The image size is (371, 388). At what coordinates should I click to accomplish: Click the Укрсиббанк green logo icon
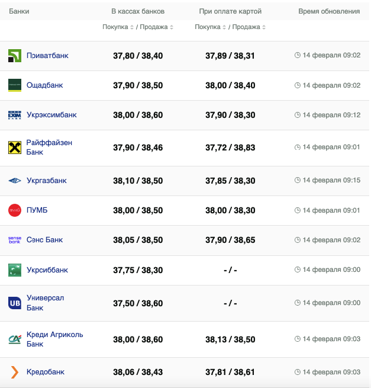[x=15, y=270]
